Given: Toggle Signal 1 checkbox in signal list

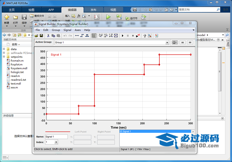Looking at the screenshot, I should click(x=121, y=132).
